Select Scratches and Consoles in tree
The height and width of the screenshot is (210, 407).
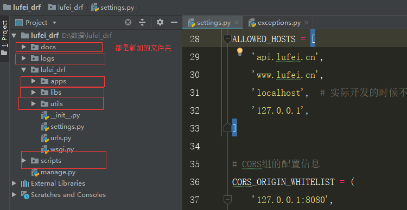tap(68, 195)
